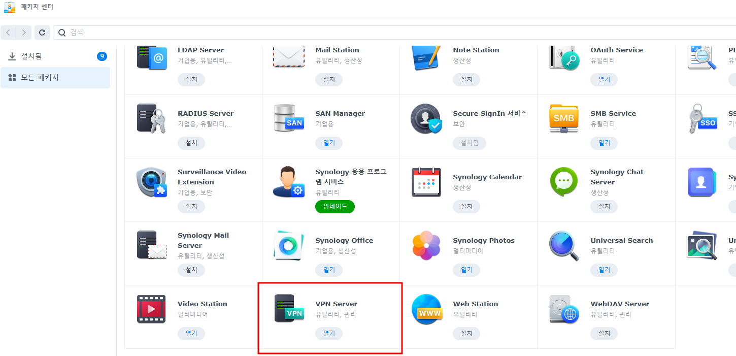
Task: Click the SAN Manager database icon
Action: [289, 119]
